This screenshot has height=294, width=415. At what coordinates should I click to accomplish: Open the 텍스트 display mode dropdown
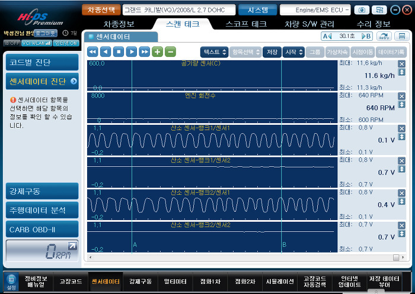[x=213, y=52]
